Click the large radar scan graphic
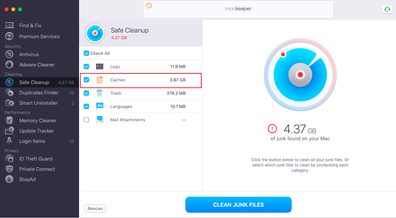This screenshot has width=396, height=218. 300,75
